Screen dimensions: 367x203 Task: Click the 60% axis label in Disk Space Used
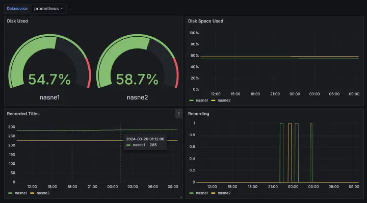click(x=195, y=56)
